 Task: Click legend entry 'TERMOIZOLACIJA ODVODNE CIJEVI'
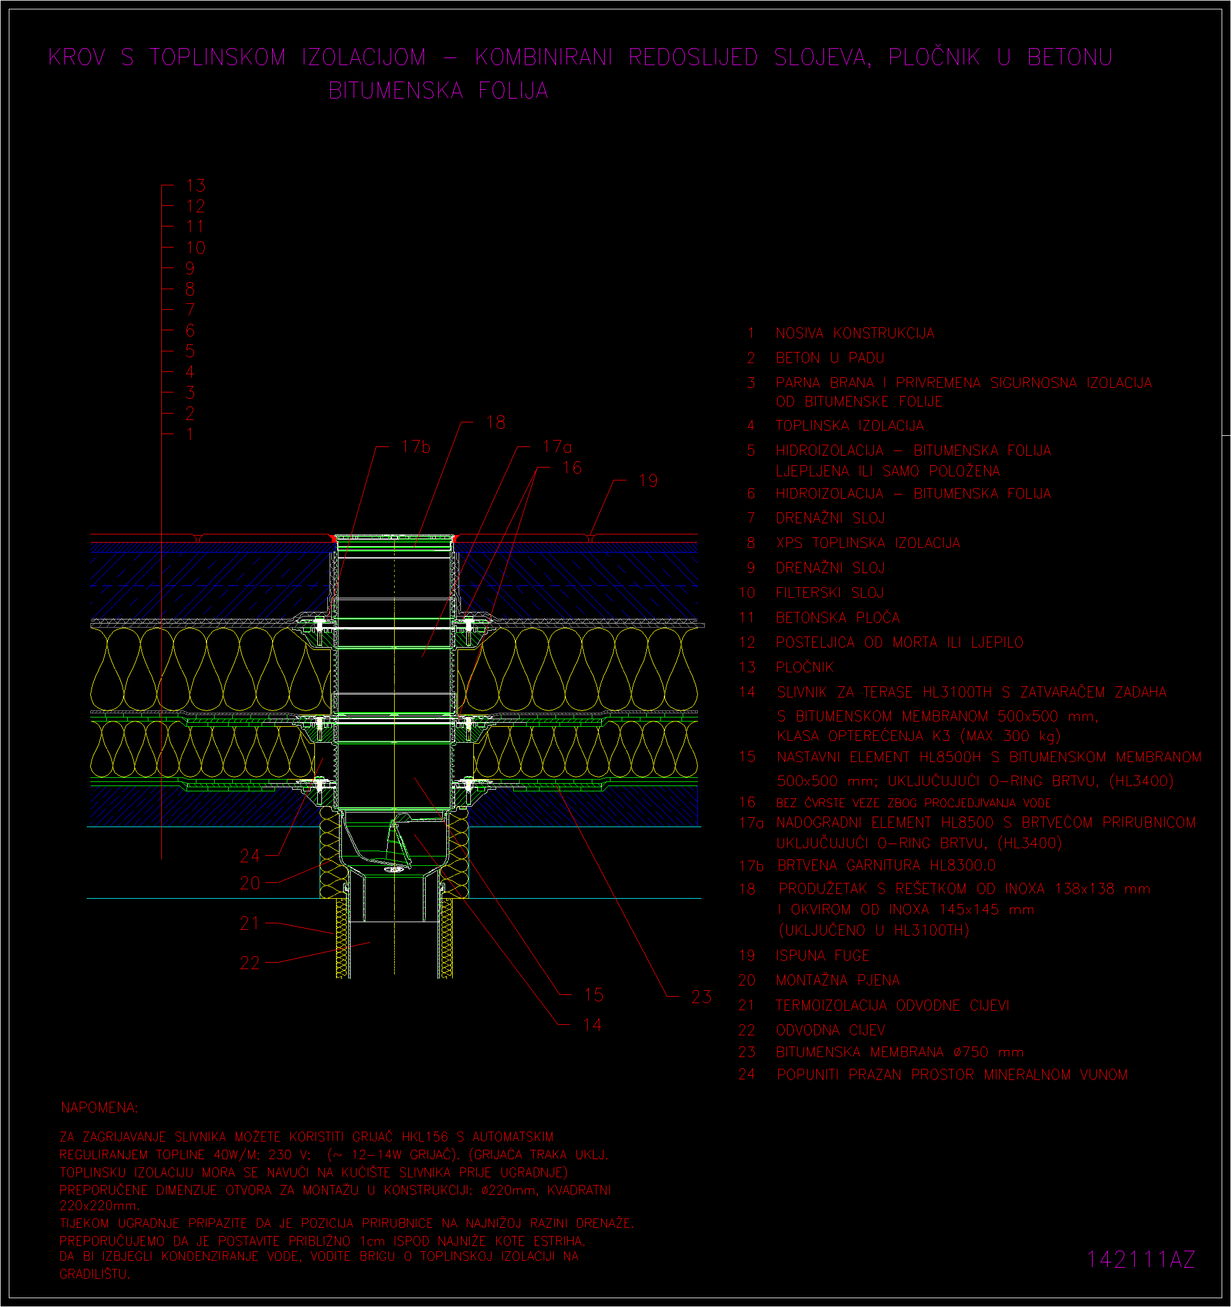(892, 1006)
